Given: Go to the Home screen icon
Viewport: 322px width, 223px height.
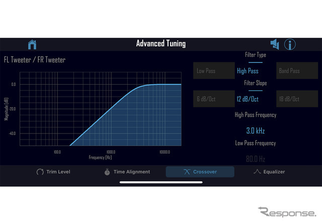Looking at the screenshot, I should click(x=32, y=45).
